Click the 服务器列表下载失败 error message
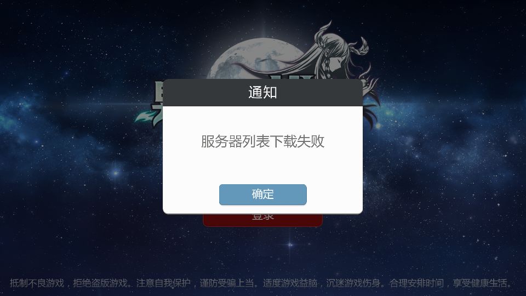This screenshot has height=296, width=526. (262, 141)
